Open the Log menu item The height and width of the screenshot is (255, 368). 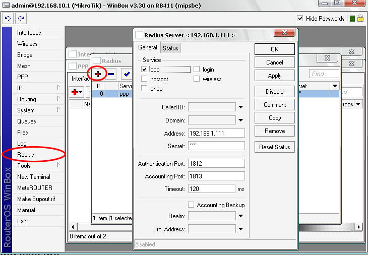click(39, 143)
